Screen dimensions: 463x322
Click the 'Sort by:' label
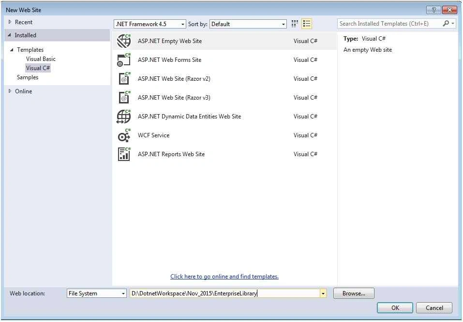pos(197,24)
